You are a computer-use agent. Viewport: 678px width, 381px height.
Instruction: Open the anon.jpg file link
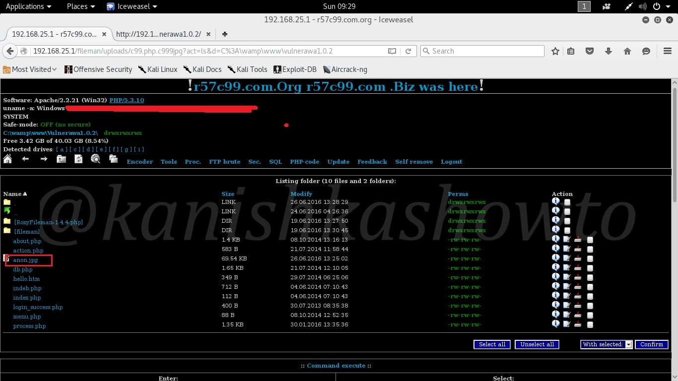point(25,260)
